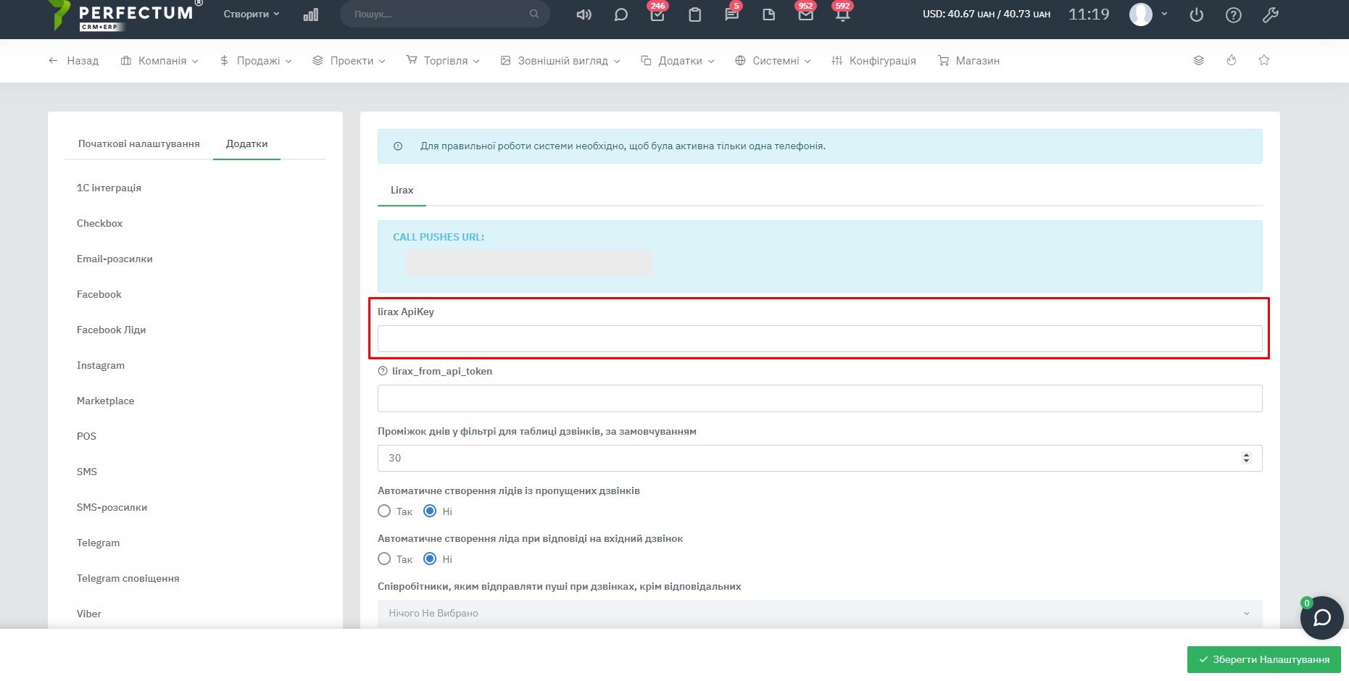Click the megaphone announcements icon

click(x=584, y=14)
